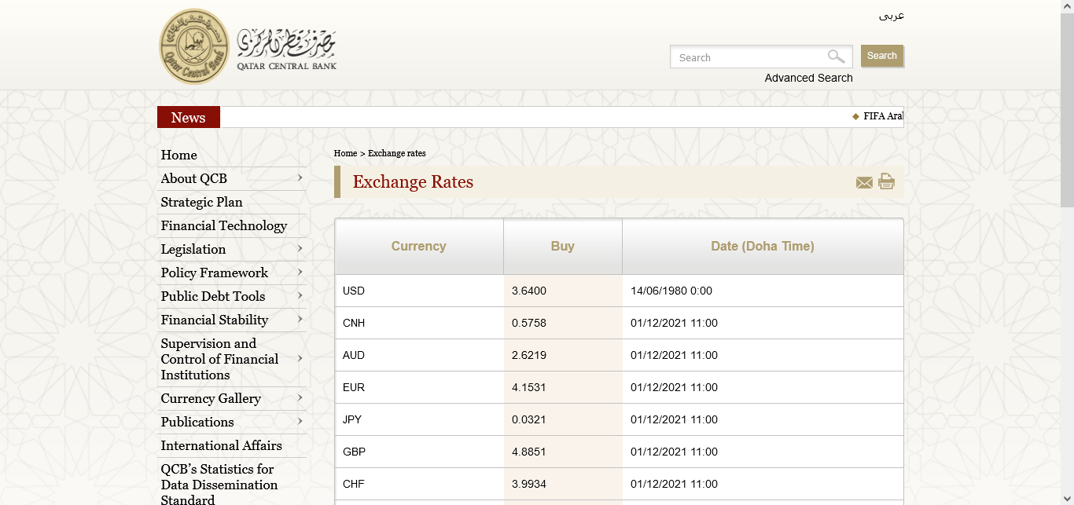This screenshot has width=1074, height=505.
Task: Click the email envelope icon
Action: click(x=864, y=183)
